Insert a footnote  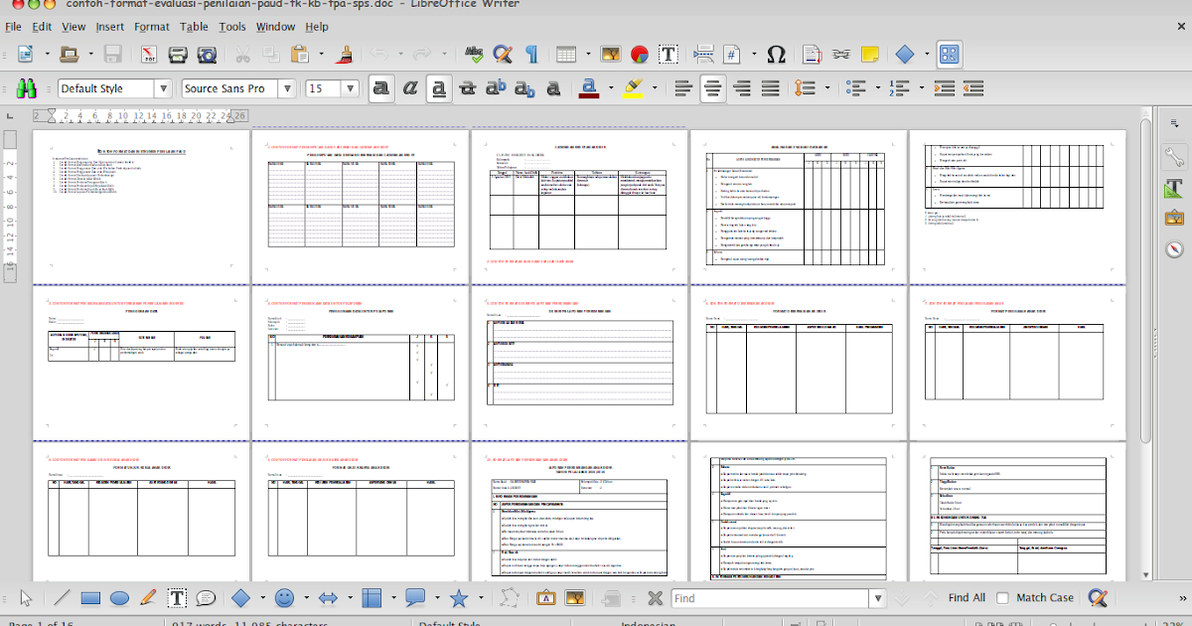click(x=813, y=54)
